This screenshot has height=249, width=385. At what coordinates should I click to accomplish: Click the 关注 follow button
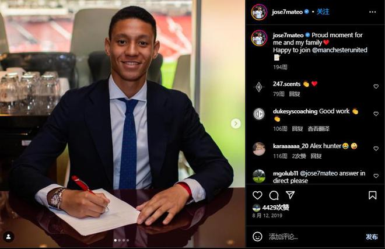[323, 12]
